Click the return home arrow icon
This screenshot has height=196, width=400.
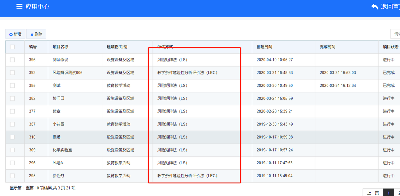click(375, 7)
